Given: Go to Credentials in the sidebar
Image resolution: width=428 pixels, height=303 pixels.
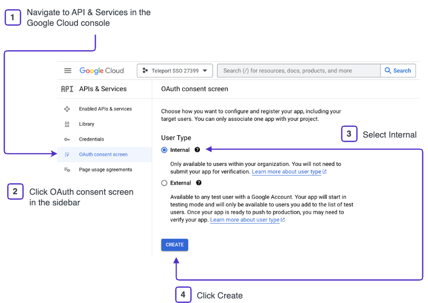Looking at the screenshot, I should [92, 139].
